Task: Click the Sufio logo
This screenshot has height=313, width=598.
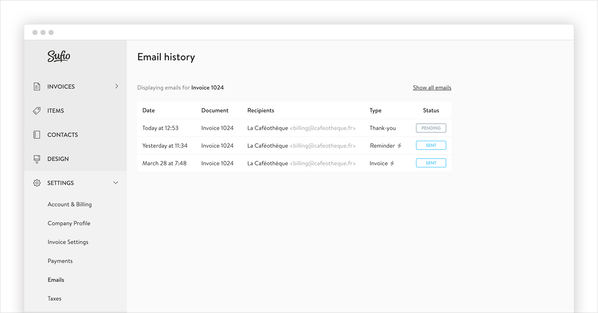Action: click(x=59, y=56)
